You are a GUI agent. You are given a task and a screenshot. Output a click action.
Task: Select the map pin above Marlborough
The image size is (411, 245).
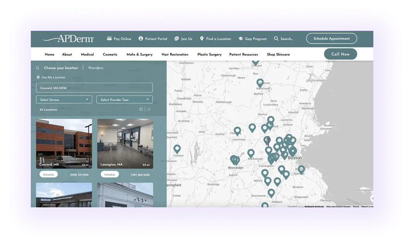coord(251,153)
